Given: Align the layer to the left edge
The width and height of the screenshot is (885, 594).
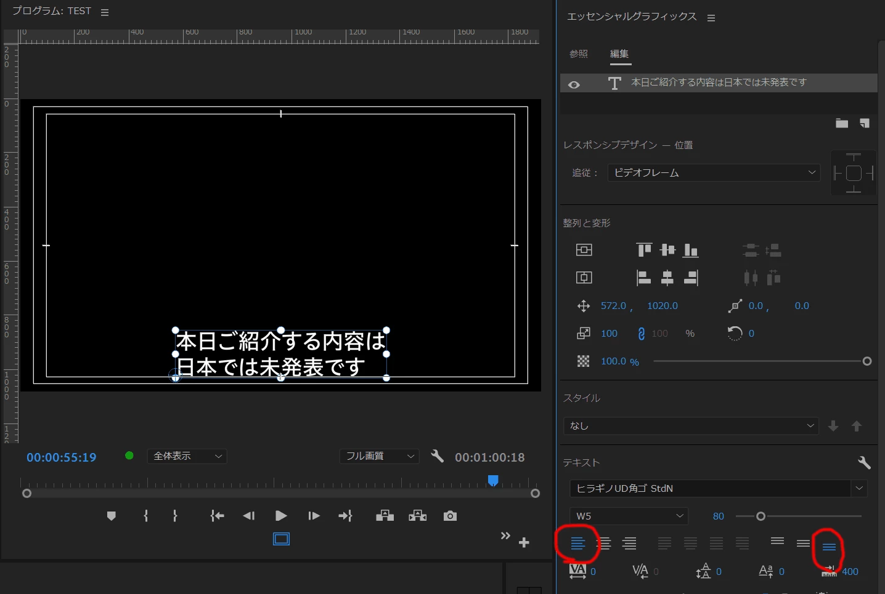Looking at the screenshot, I should point(644,278).
